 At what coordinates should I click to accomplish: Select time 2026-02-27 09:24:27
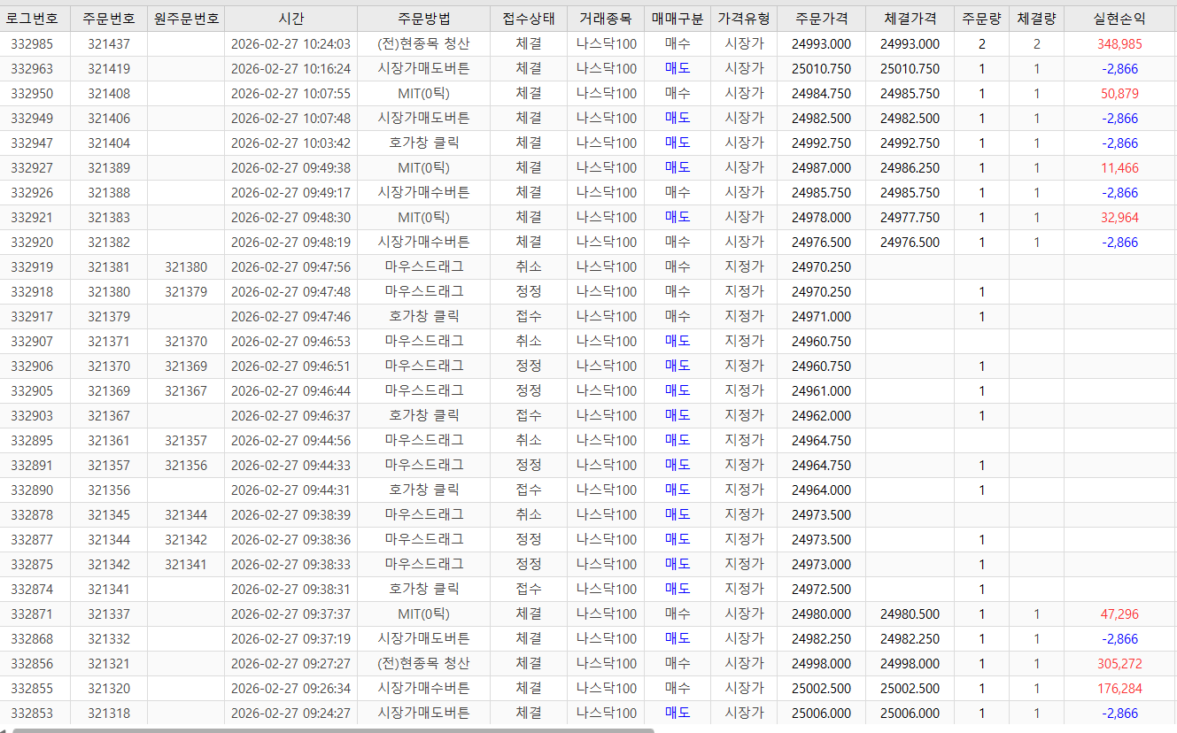click(x=290, y=713)
